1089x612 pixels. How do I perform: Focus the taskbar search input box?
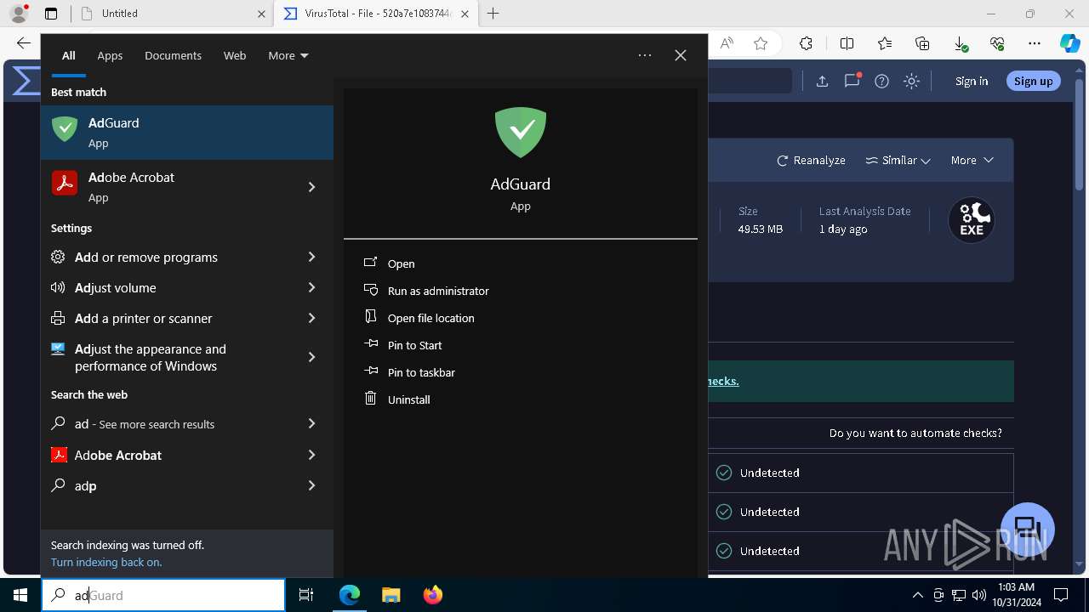(x=163, y=595)
